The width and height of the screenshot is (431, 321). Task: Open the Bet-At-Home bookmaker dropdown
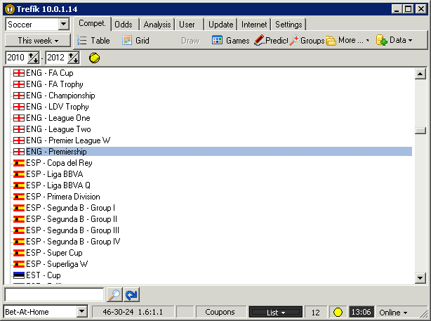(x=82, y=312)
